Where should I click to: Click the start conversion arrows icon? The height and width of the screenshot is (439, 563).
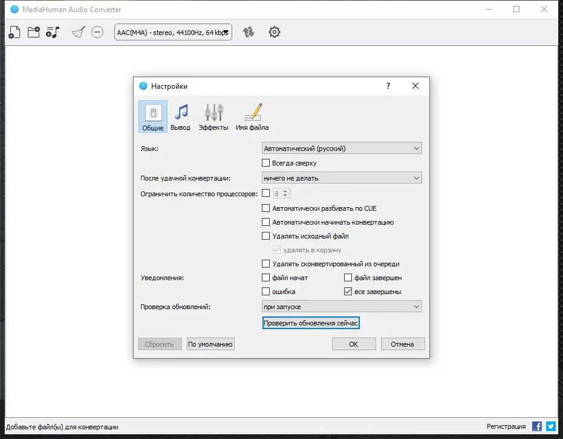[x=248, y=32]
